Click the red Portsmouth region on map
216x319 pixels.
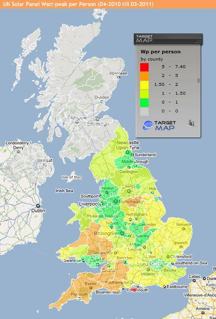coord(133,289)
